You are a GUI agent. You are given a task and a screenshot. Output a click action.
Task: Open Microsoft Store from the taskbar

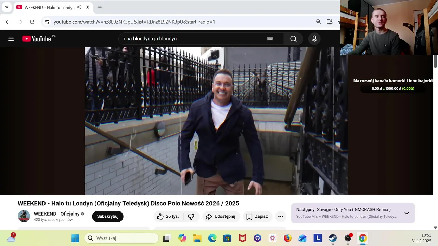pyautogui.click(x=227, y=238)
